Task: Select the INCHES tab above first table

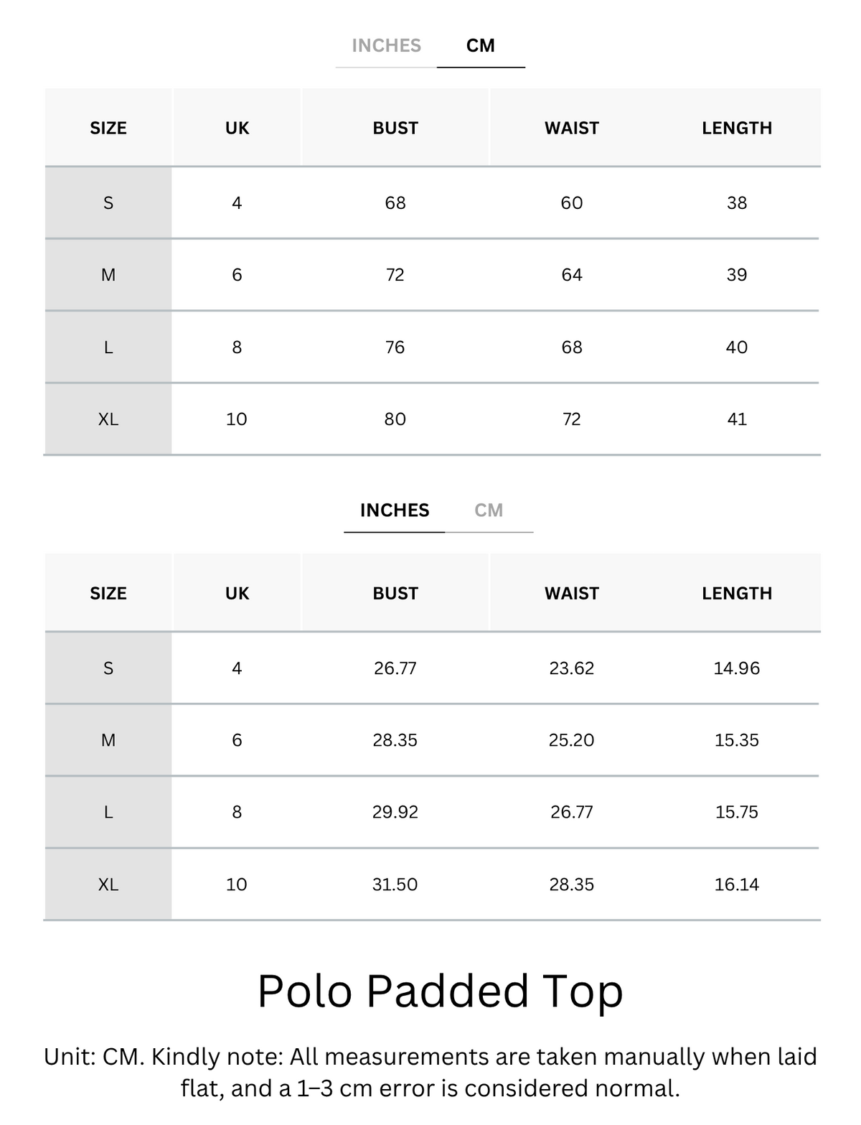Action: [x=386, y=46]
